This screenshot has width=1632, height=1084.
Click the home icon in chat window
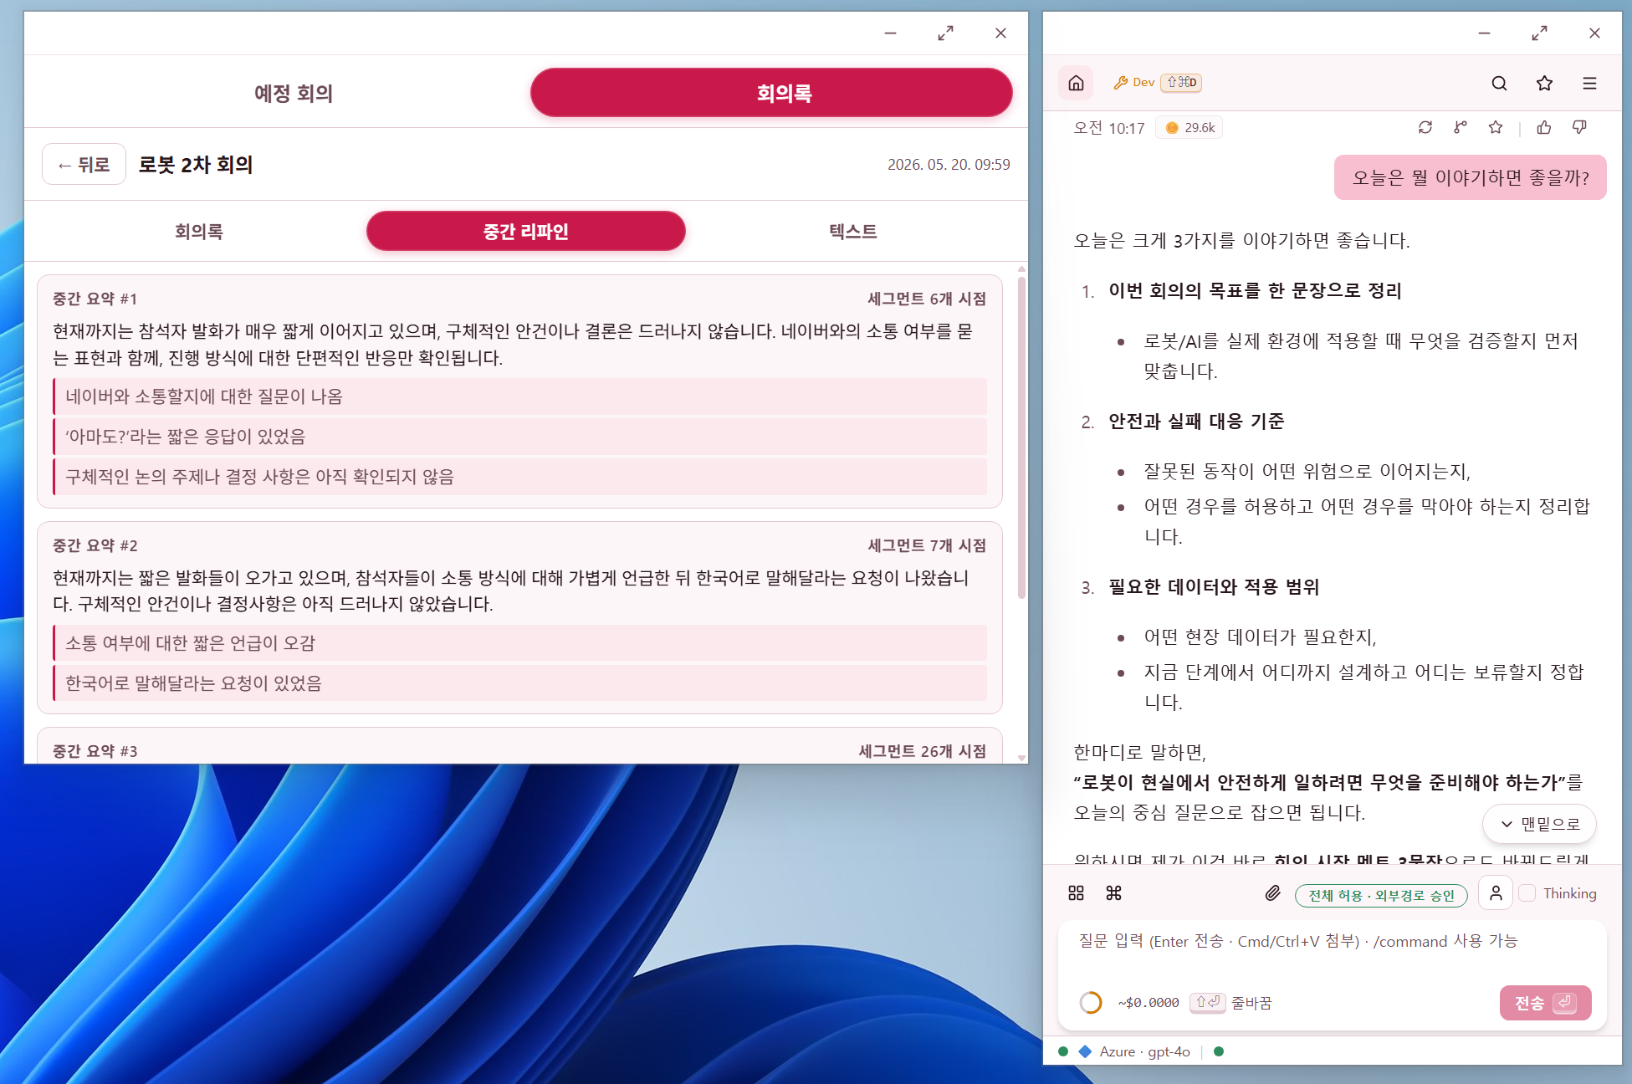[x=1076, y=83]
